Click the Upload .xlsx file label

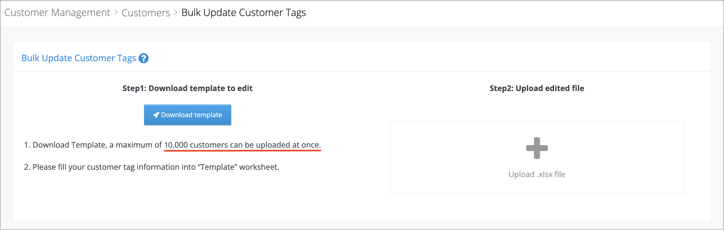click(x=537, y=174)
